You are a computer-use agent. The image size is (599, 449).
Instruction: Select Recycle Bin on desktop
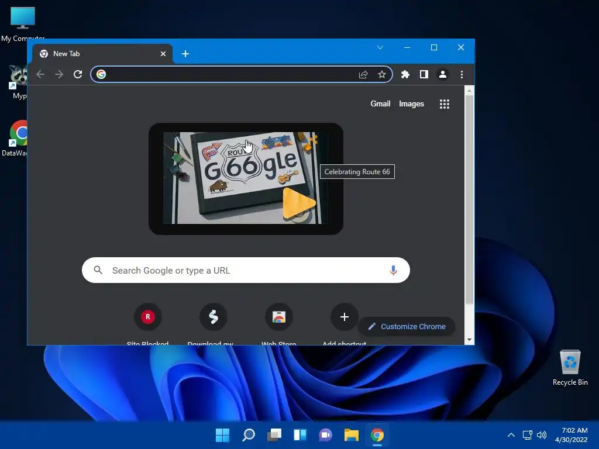click(570, 368)
